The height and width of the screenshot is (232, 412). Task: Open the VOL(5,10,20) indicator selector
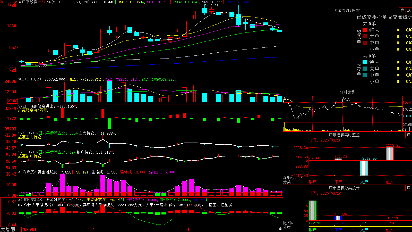30,79
